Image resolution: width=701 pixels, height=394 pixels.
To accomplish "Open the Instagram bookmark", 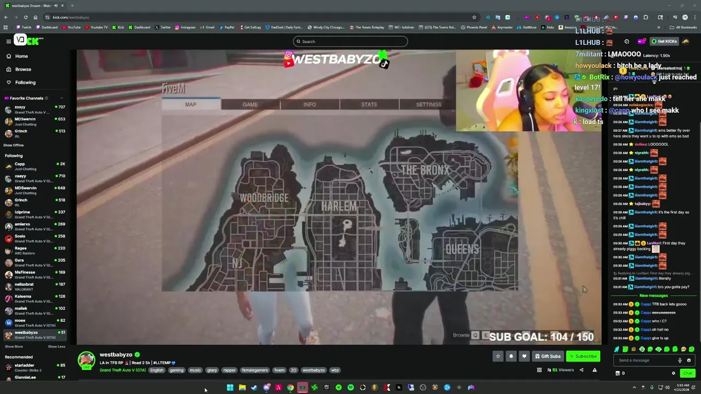I will coord(185,27).
